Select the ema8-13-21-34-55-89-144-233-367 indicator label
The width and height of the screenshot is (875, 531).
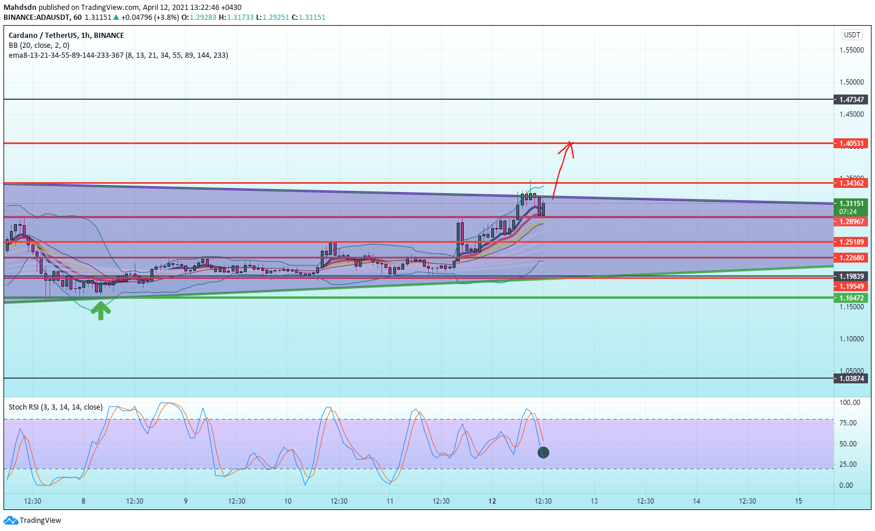118,55
